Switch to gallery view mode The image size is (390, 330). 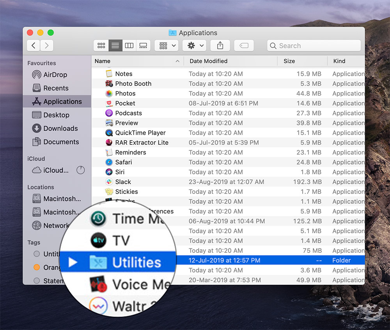pos(143,45)
